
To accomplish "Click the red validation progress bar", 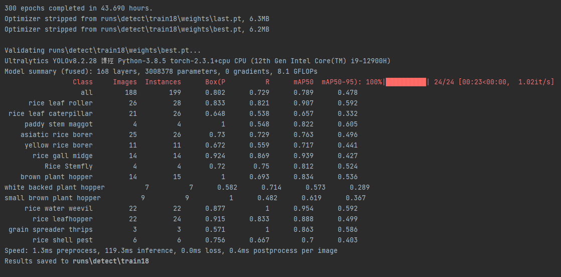I will click(406, 82).
